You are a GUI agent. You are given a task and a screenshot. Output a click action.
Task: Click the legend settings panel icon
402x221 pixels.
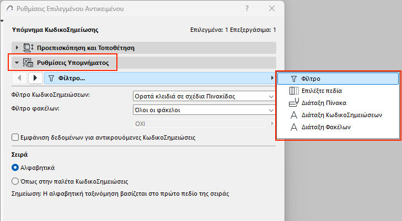pos(28,63)
